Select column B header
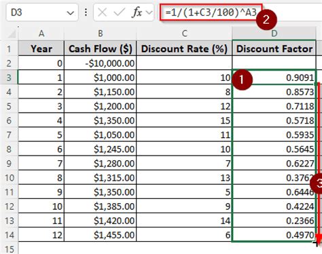Image resolution: width=322 pixels, height=254 pixels. coord(101,33)
